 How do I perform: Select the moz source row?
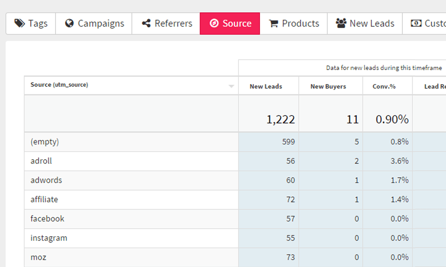pyautogui.click(x=235, y=257)
